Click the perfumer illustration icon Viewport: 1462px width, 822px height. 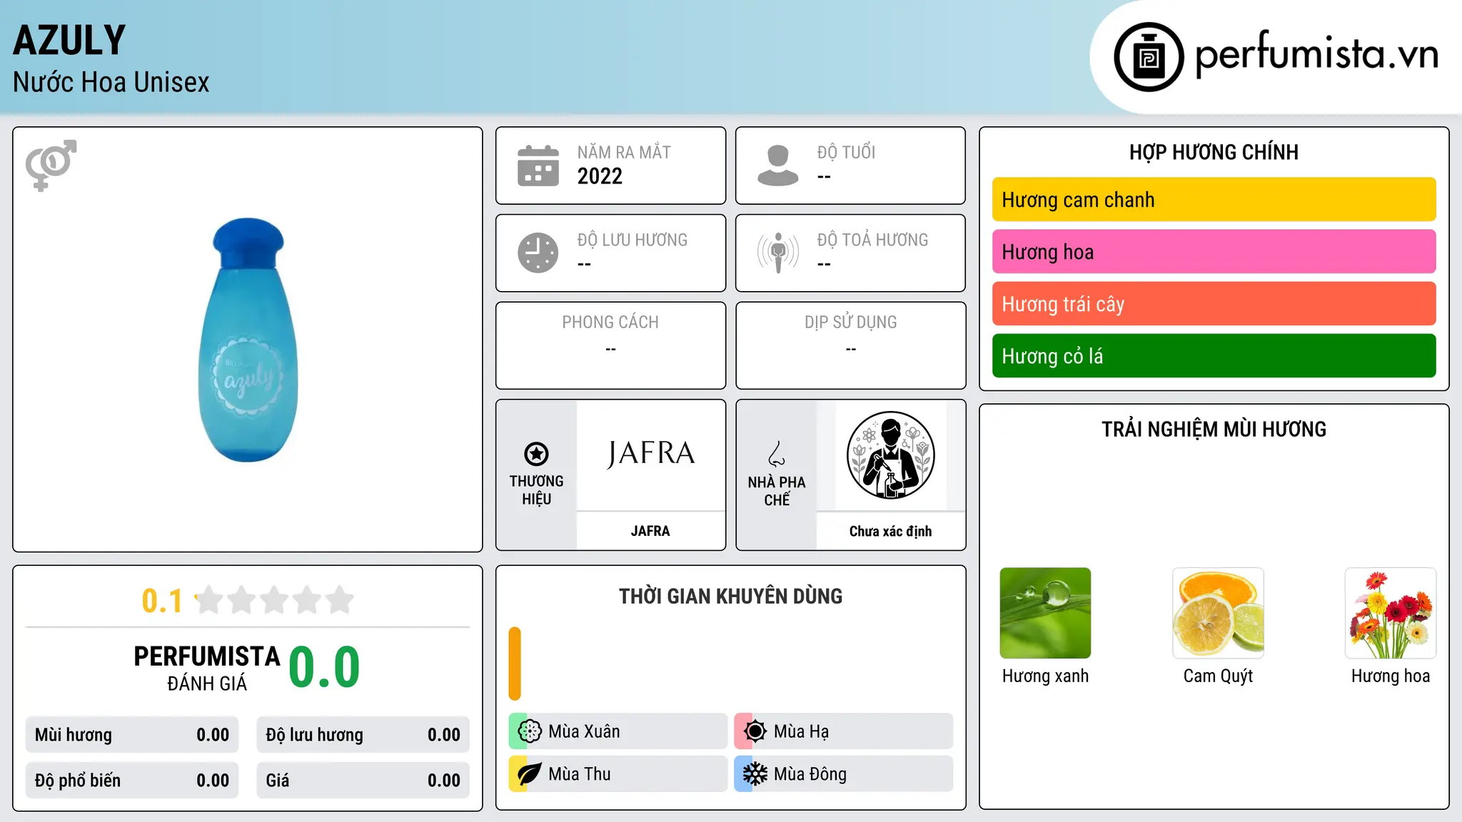pos(890,455)
